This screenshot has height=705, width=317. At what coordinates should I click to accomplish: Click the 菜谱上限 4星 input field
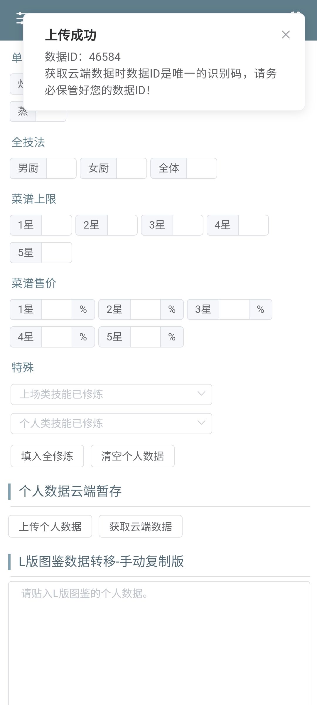(254, 225)
